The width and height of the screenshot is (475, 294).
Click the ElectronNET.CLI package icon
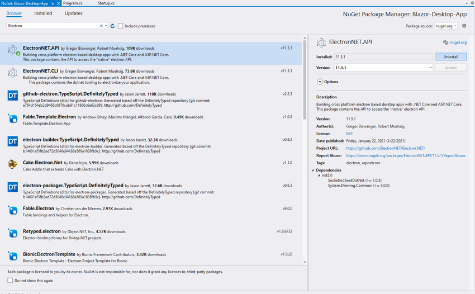pos(12,73)
